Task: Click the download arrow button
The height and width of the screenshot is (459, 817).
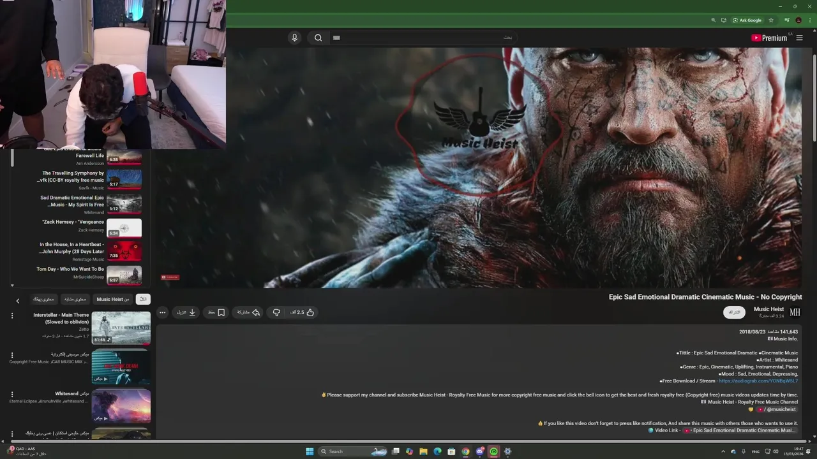Action: [x=186, y=312]
